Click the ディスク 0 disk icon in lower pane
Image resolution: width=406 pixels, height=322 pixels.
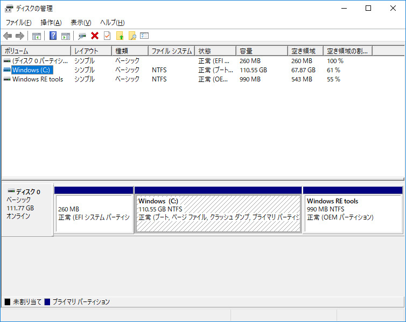pos(11,191)
